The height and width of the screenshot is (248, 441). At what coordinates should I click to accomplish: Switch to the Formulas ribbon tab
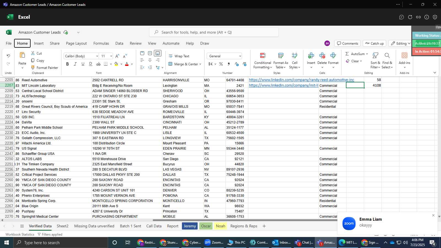click(x=101, y=43)
